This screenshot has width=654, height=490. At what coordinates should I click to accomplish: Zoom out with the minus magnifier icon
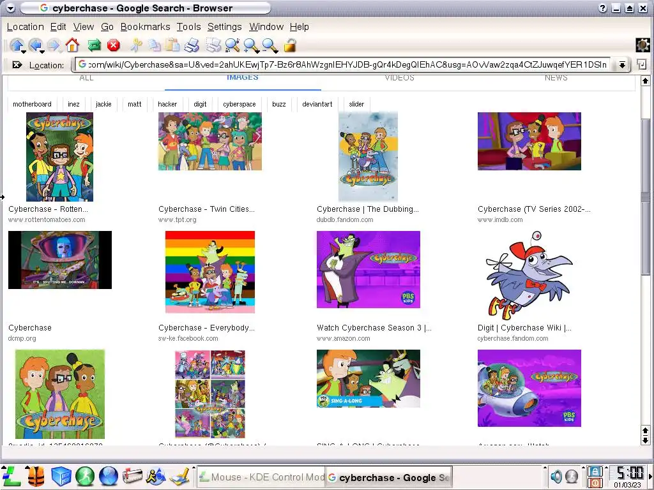269,45
